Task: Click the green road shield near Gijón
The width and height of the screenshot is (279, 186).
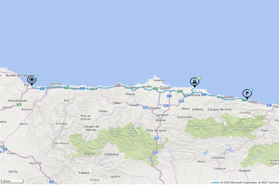Action: (x=156, y=88)
